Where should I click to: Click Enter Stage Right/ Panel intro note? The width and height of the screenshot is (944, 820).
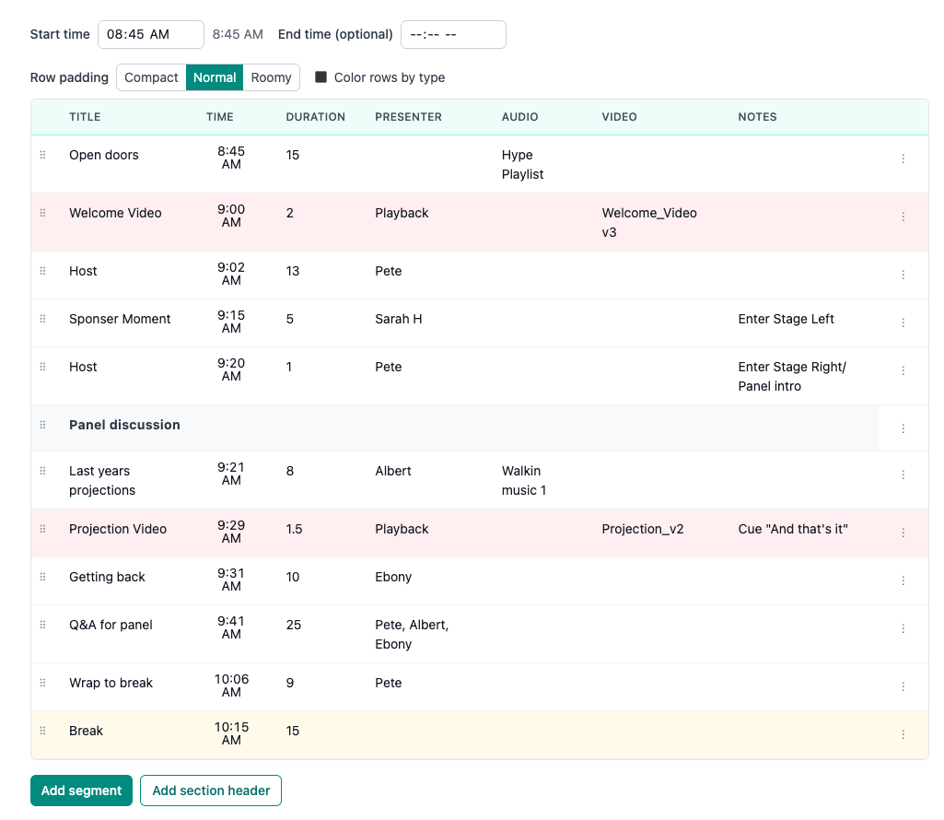pyautogui.click(x=792, y=377)
